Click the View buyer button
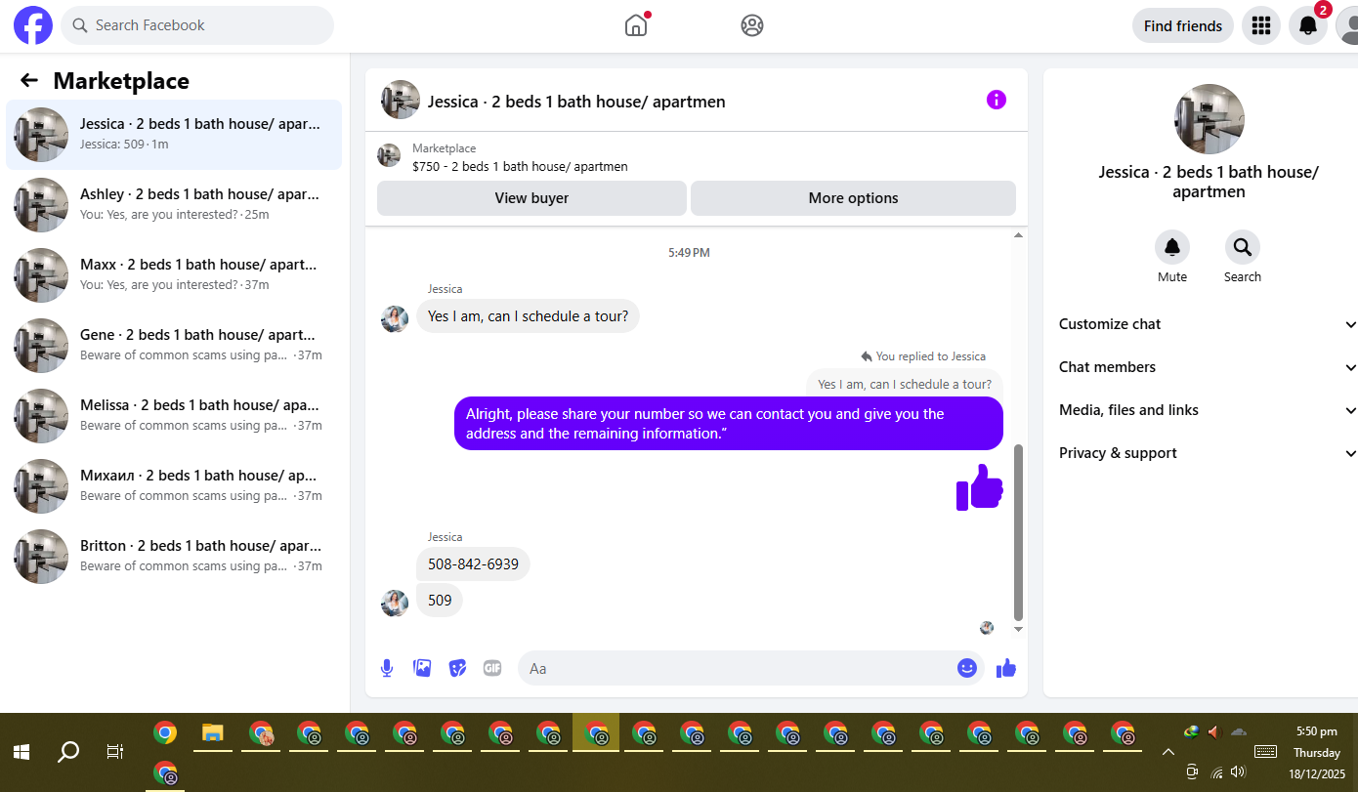The image size is (1358, 792). (x=531, y=198)
